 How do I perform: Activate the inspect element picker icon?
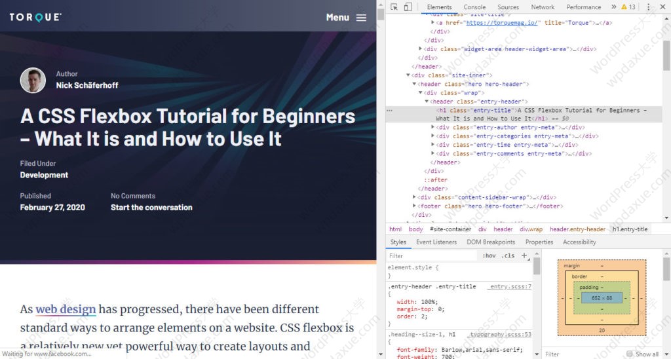coord(394,7)
